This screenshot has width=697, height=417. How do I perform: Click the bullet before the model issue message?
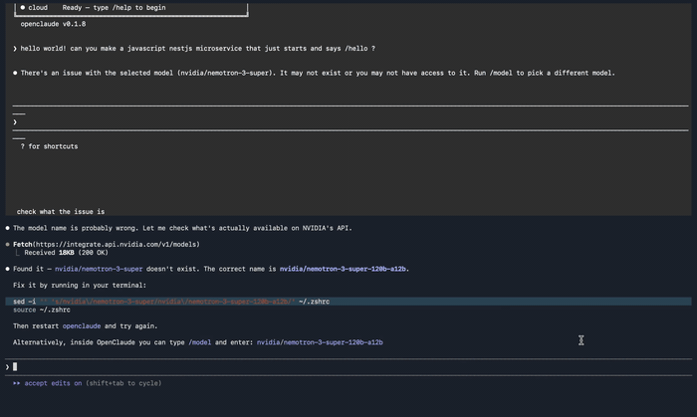pyautogui.click(x=15, y=73)
